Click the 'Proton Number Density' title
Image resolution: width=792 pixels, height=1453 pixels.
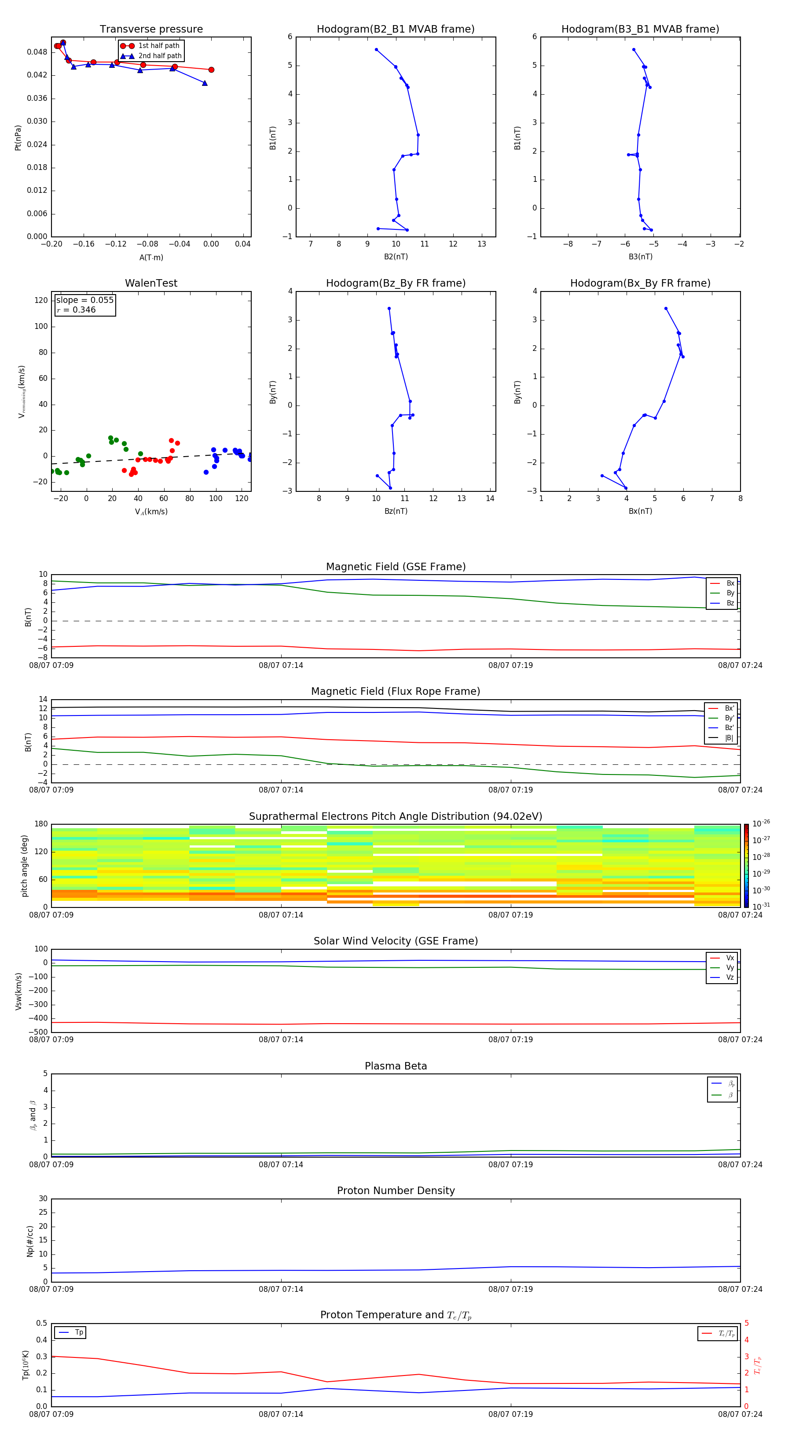coord(396,1191)
